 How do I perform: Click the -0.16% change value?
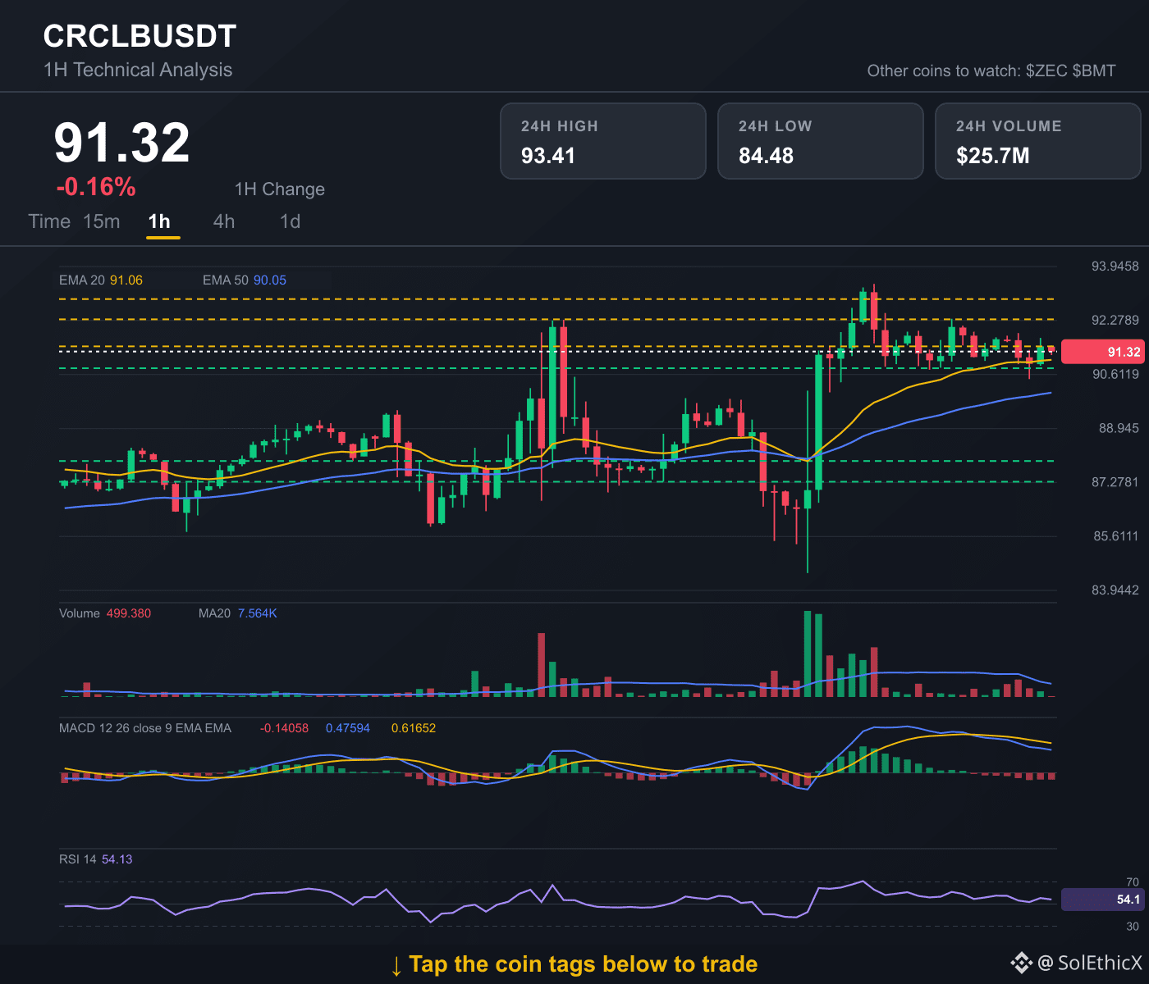click(96, 187)
